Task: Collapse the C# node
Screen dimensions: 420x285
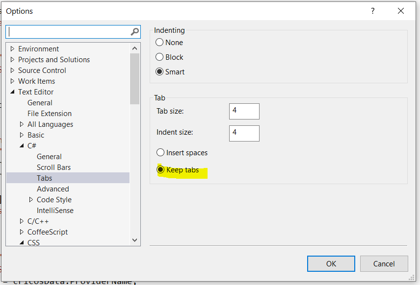Action: [22, 146]
